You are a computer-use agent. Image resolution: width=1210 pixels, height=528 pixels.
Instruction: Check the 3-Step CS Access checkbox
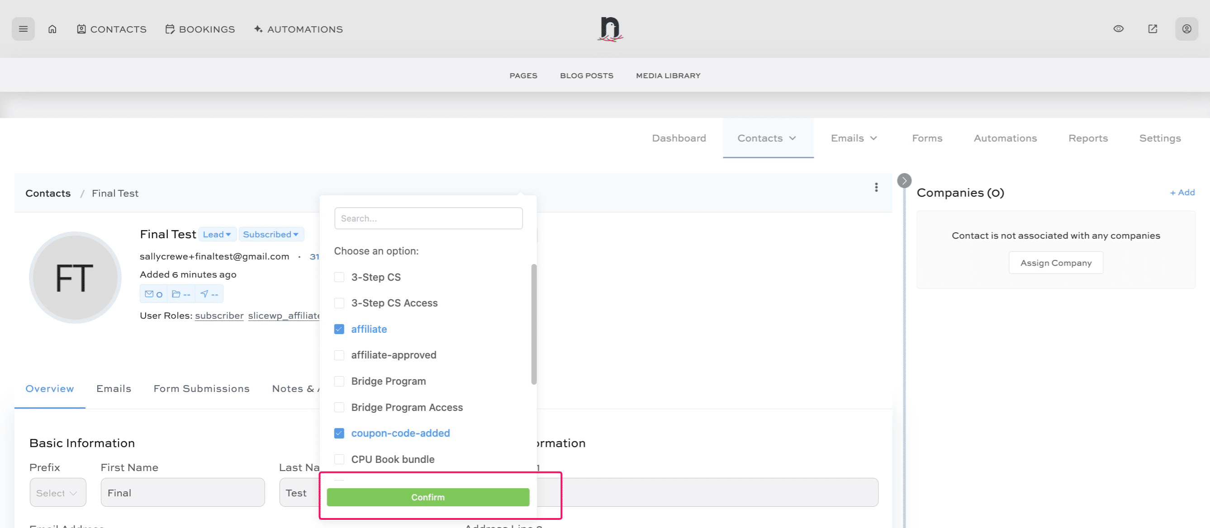point(339,303)
